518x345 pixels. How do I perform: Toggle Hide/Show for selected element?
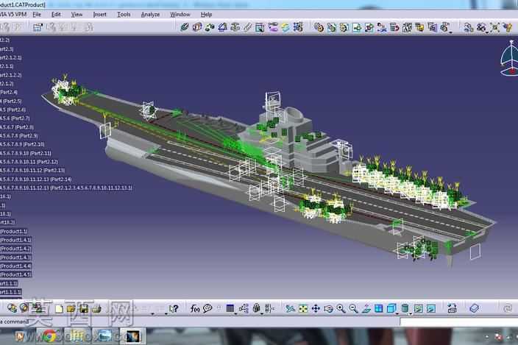(x=418, y=309)
